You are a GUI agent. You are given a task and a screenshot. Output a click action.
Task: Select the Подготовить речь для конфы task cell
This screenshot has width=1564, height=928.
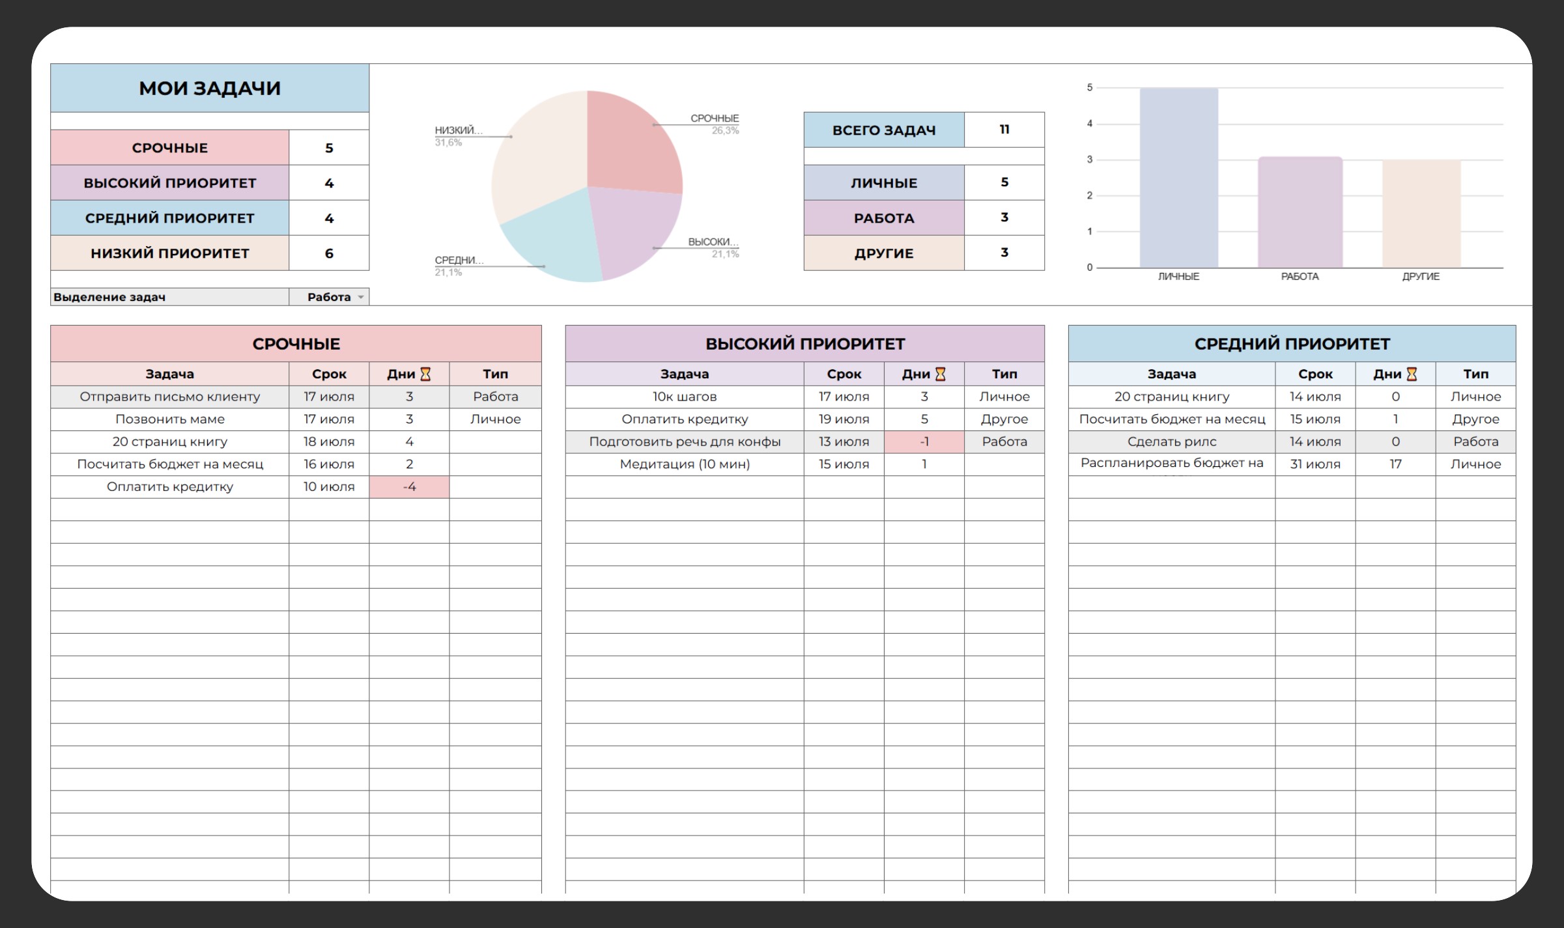(x=685, y=442)
